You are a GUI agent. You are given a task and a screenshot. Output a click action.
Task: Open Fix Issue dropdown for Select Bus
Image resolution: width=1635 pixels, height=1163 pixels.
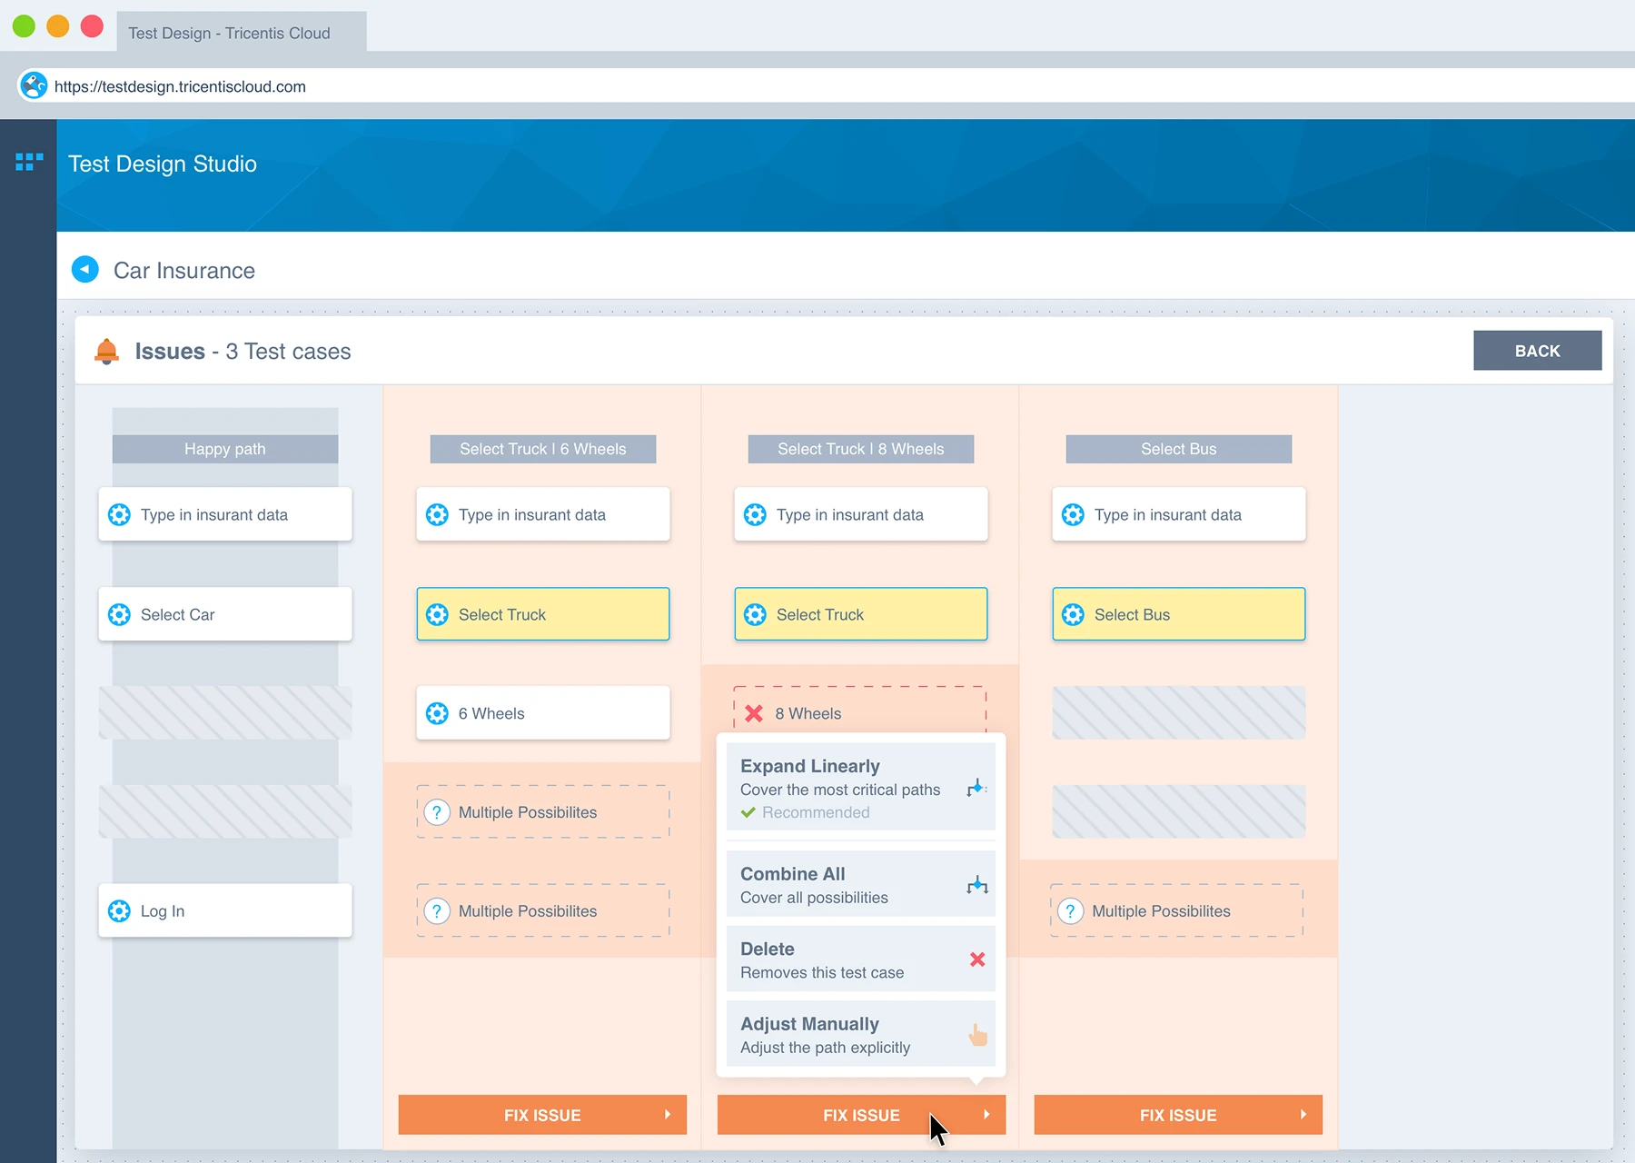[x=1178, y=1115]
